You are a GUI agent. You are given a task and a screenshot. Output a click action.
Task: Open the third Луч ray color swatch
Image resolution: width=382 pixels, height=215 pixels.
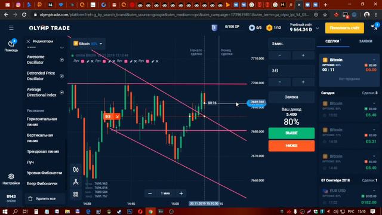[126, 61]
